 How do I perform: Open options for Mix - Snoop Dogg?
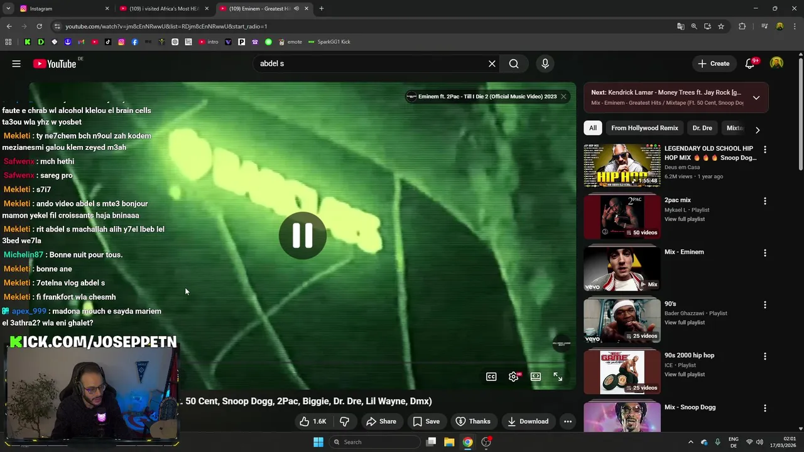(x=764, y=408)
